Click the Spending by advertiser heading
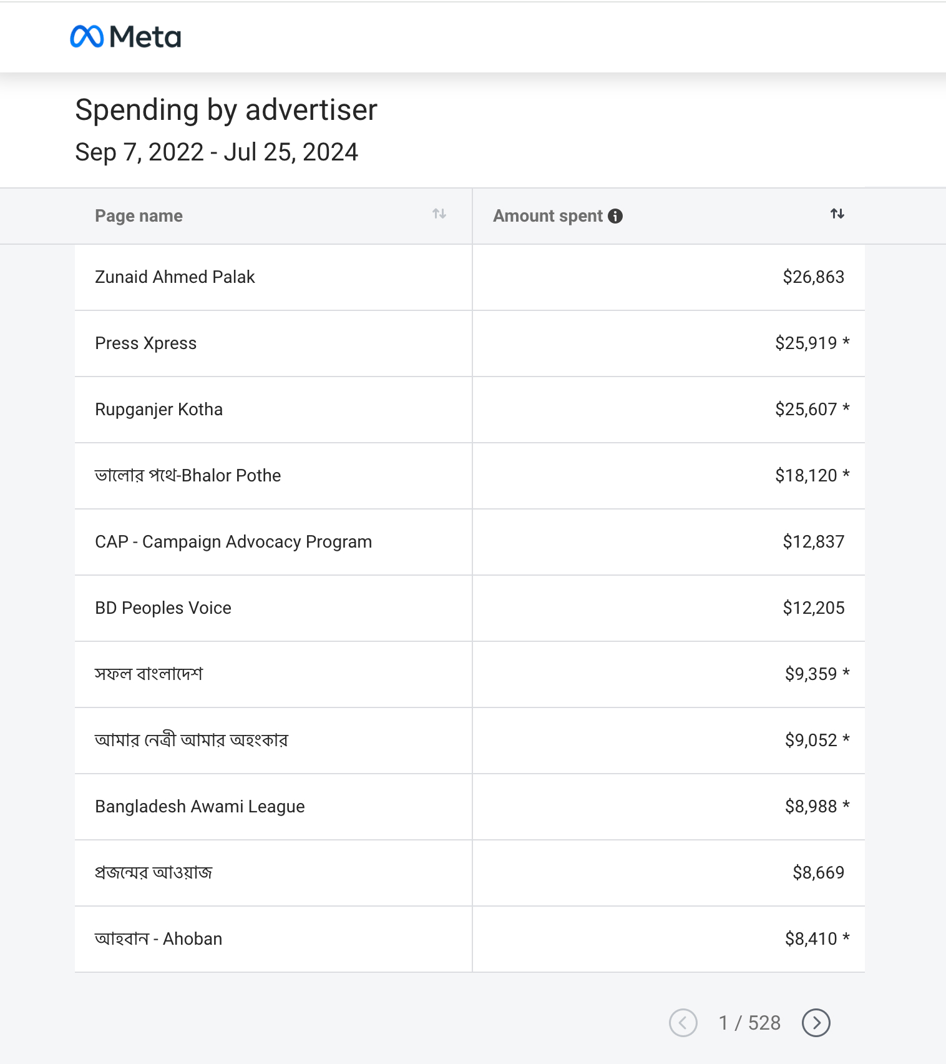Screen dimensions: 946x1064 pyautogui.click(x=226, y=110)
